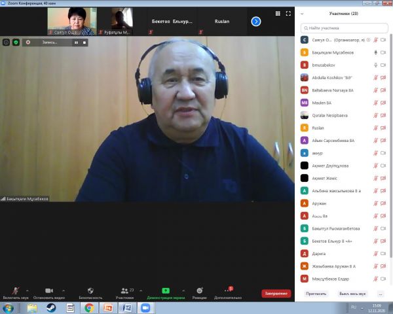The image size is (393, 314).
Task: Stop camera with Остановить видео button
Action: coord(48,291)
